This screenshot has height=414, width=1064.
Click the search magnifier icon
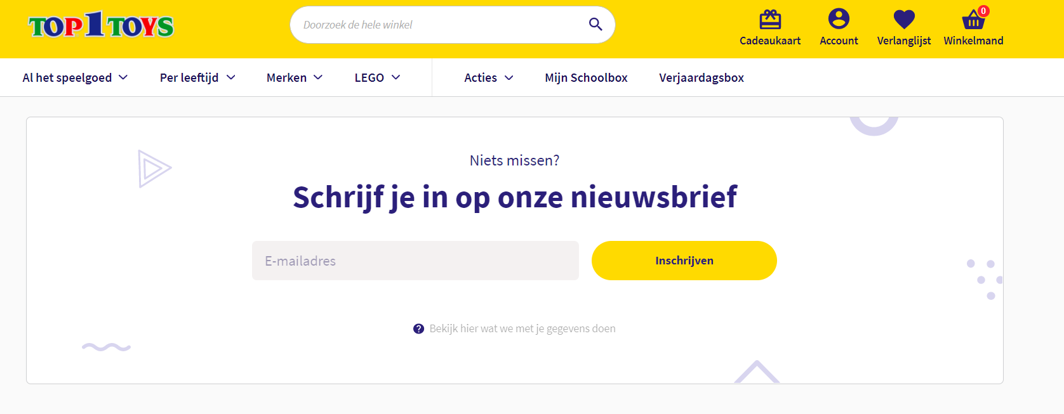tap(595, 25)
